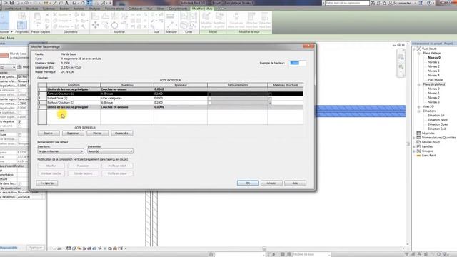Open the help question mark icon
The width and height of the screenshot is (457, 257).
[429, 3]
